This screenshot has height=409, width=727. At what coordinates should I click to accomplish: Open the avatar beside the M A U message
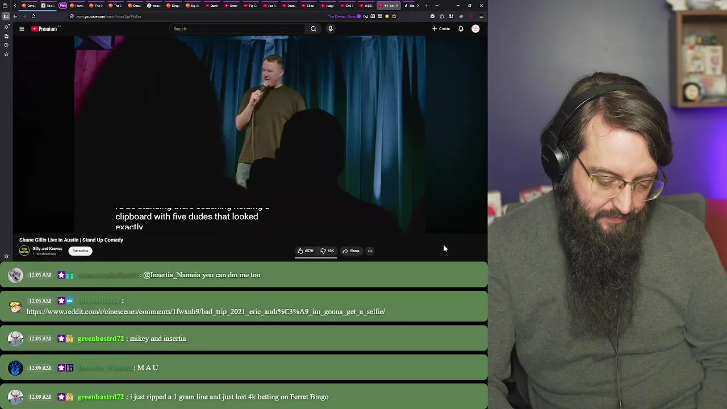(x=15, y=368)
